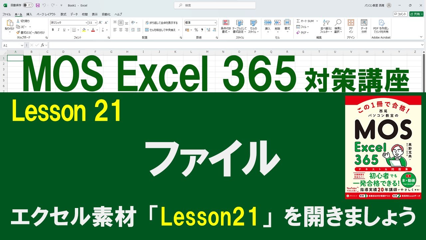Screen dimensions: 426x240
Task: Click the search (検索) box
Action: pos(215,5)
